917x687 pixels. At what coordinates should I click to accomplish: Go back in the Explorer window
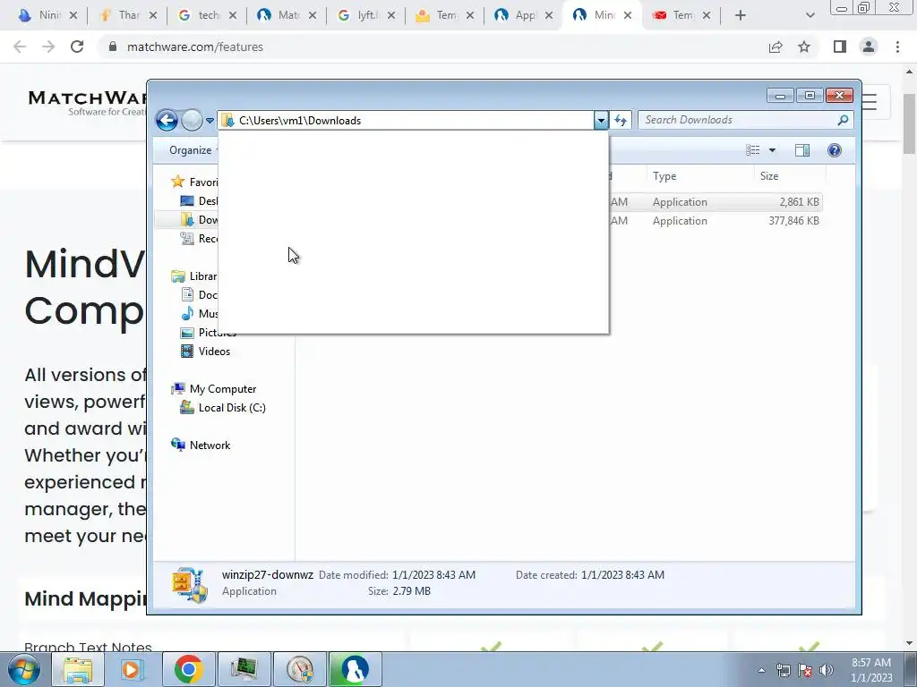pos(167,121)
